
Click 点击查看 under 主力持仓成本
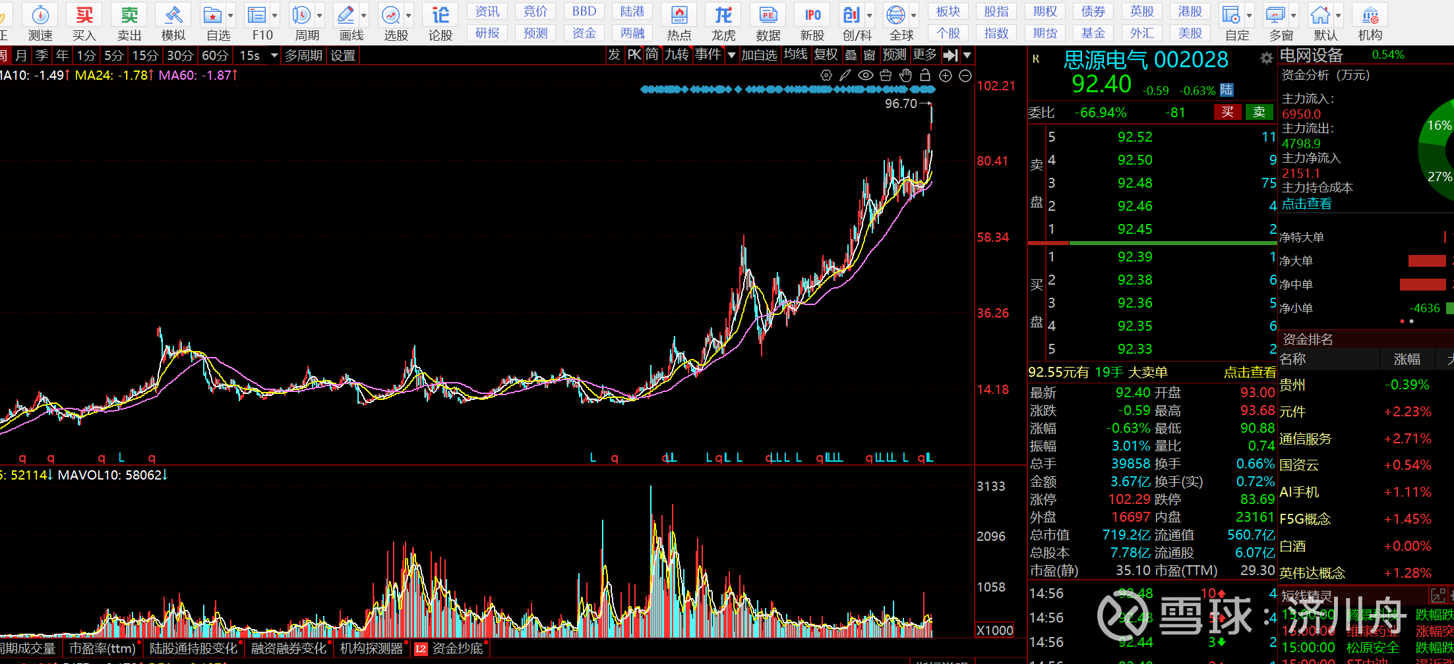click(1307, 204)
